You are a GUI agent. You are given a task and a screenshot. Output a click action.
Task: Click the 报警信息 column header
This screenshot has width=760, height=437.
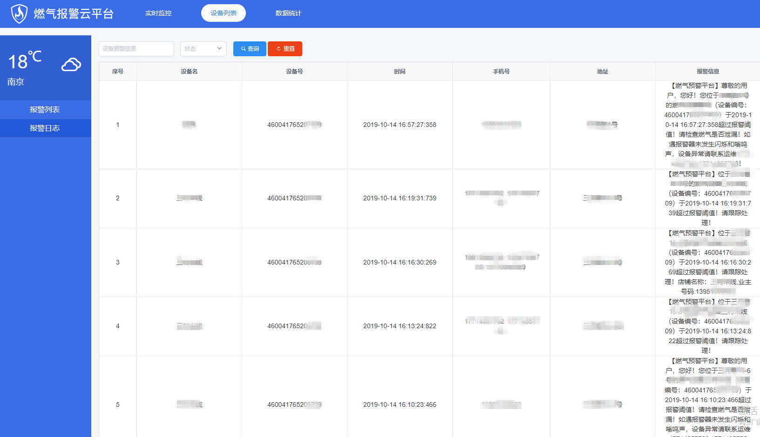pyautogui.click(x=707, y=72)
